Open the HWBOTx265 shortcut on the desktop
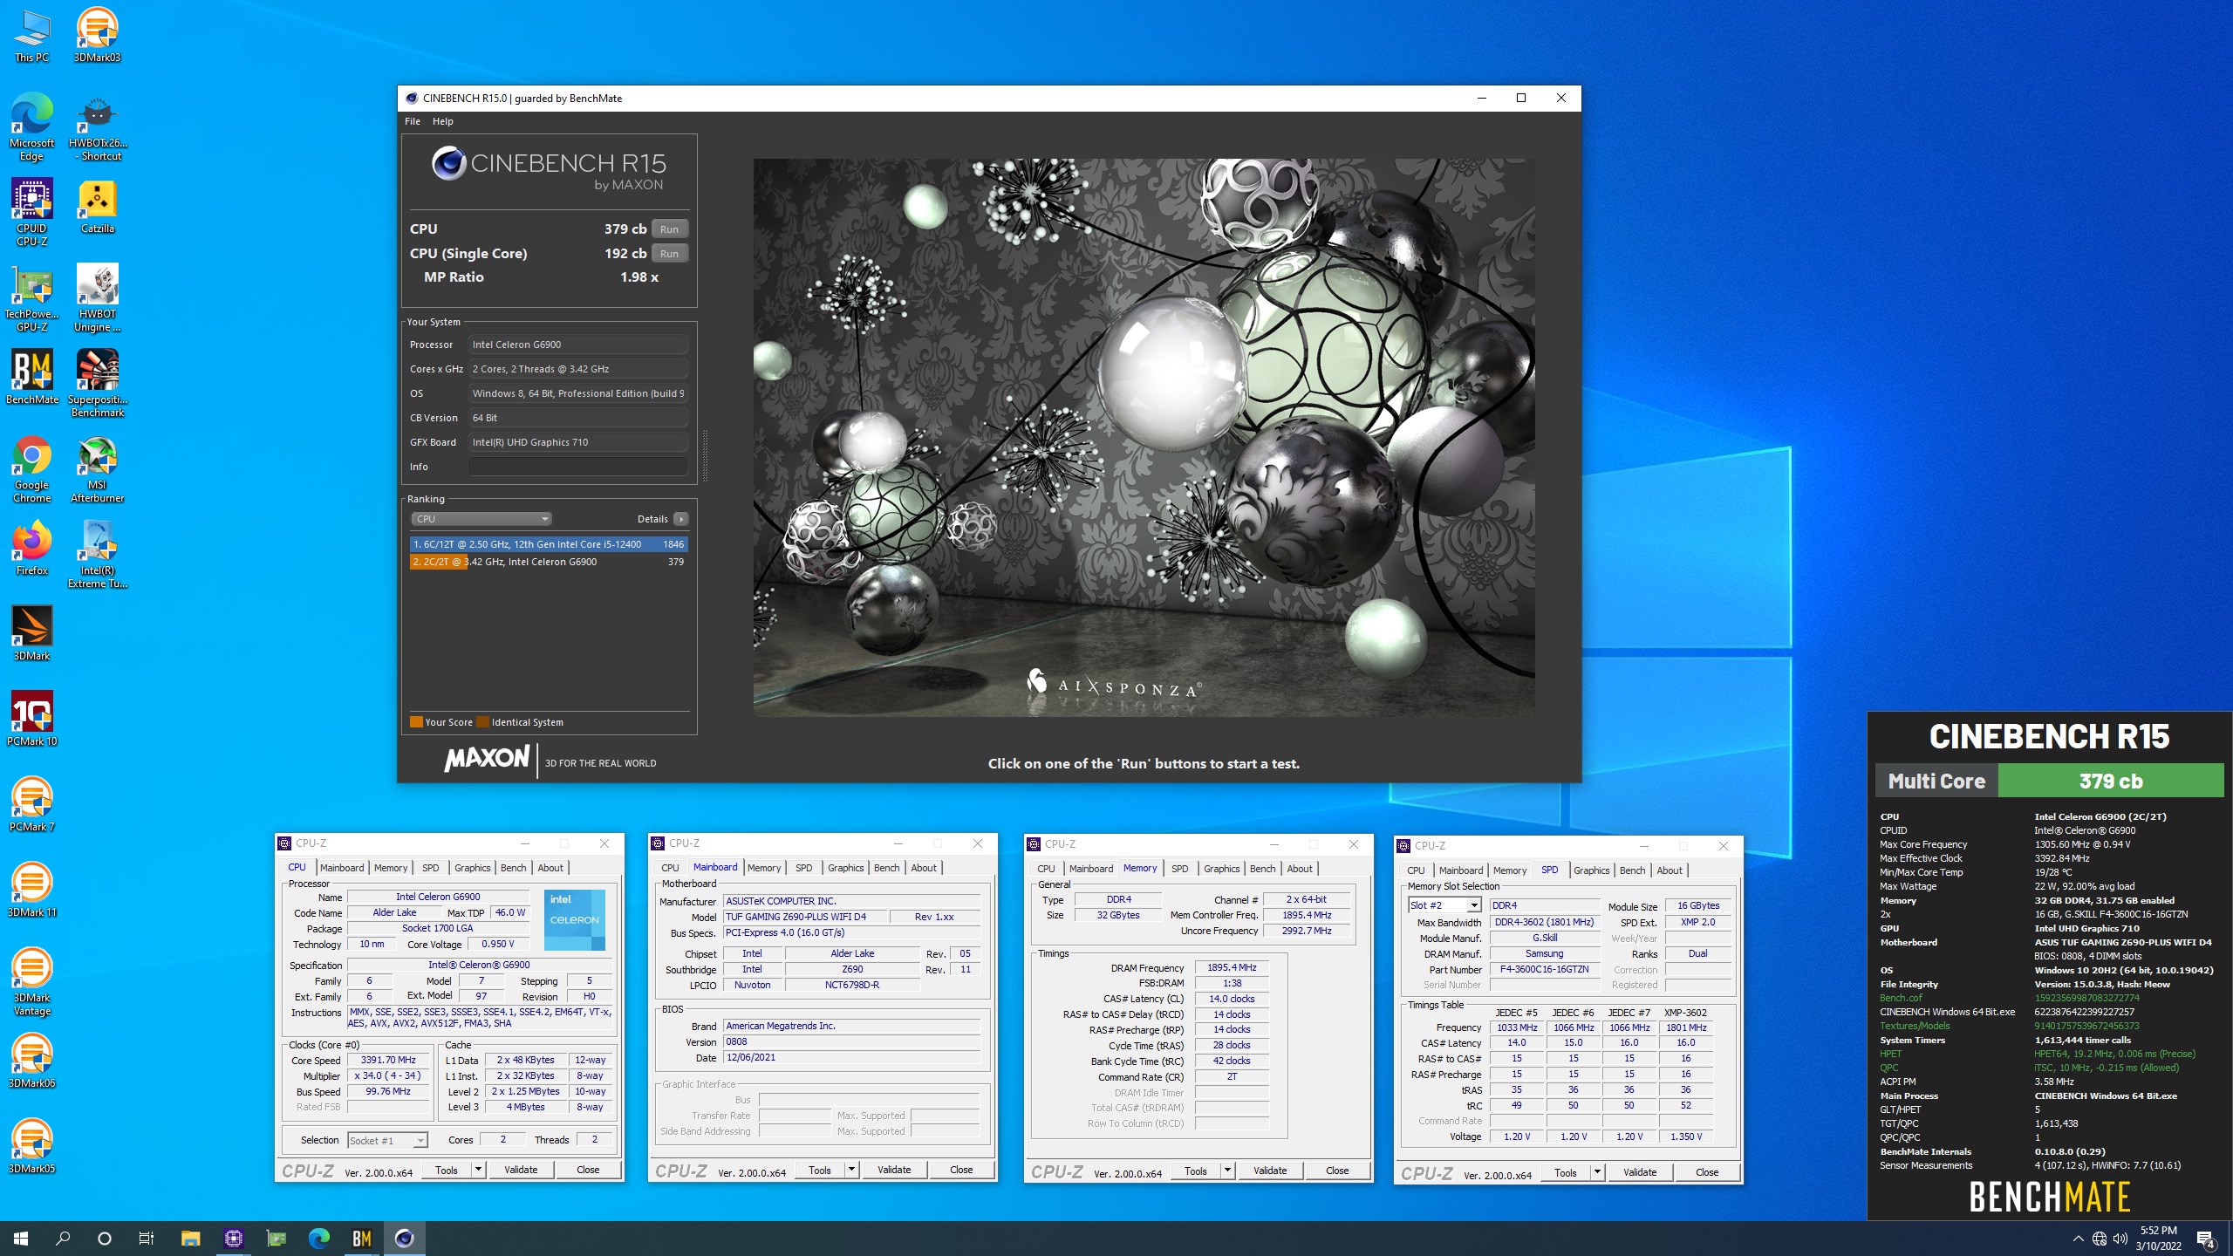 [97, 127]
